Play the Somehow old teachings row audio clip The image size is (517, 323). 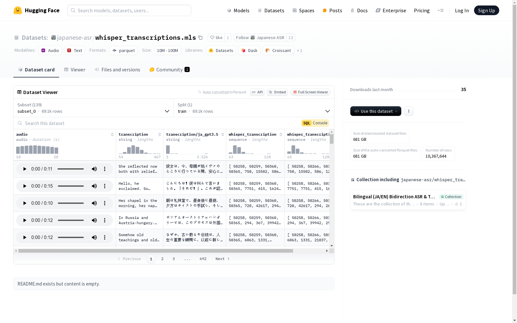pyautogui.click(x=25, y=237)
